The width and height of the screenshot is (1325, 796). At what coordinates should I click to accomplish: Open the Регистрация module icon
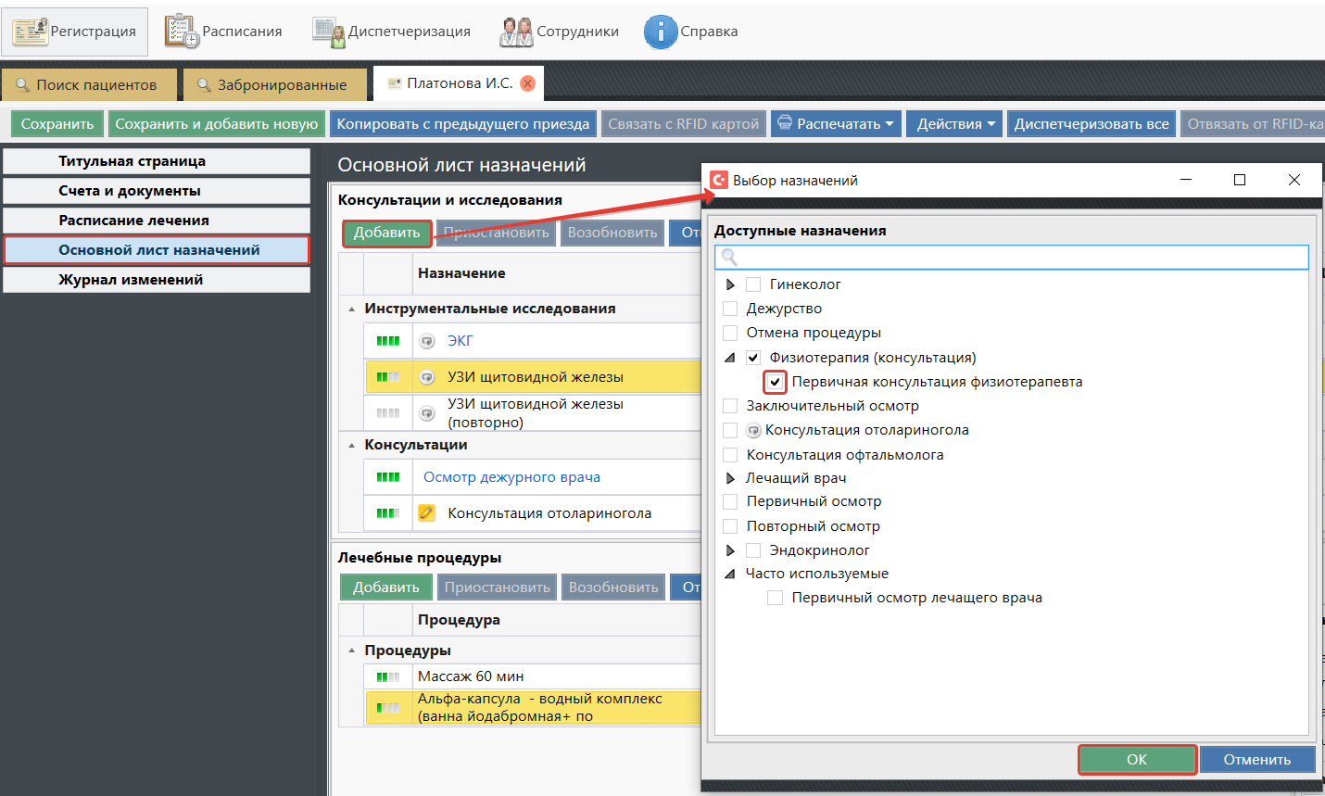pyautogui.click(x=30, y=32)
